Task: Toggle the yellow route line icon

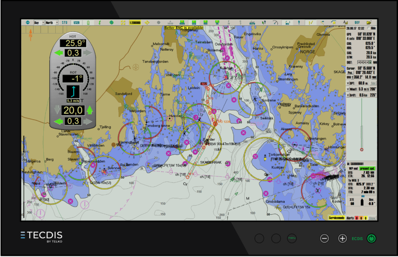Action: (x=310, y=23)
